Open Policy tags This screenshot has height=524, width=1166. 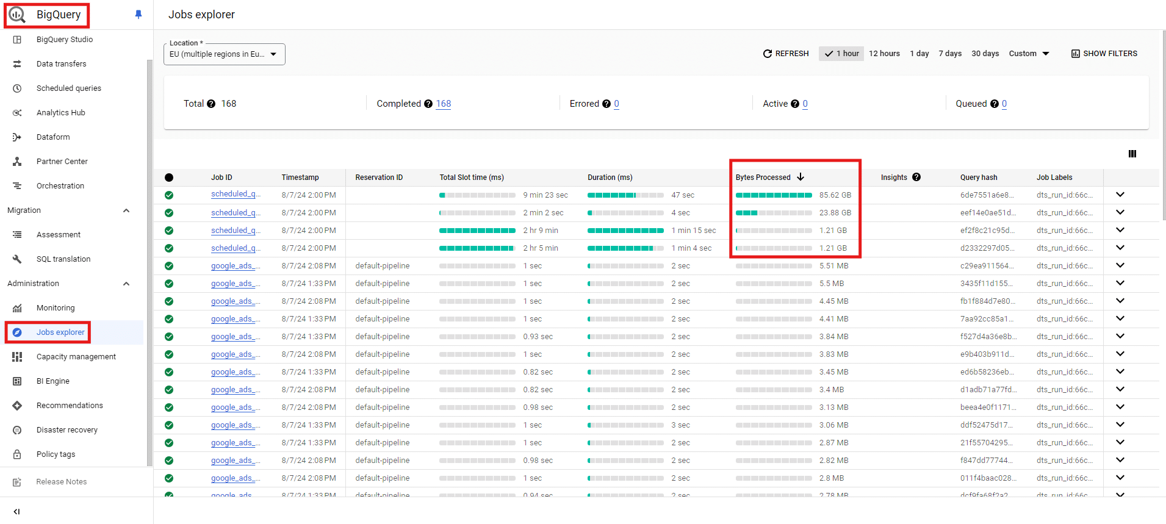[x=56, y=454]
